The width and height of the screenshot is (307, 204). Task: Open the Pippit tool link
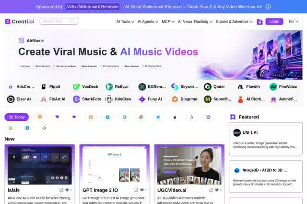tap(51, 86)
